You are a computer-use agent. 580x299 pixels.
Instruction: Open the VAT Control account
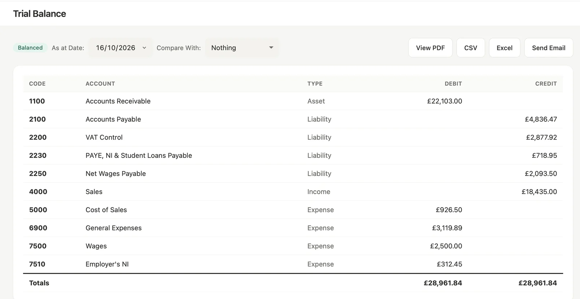(x=104, y=137)
